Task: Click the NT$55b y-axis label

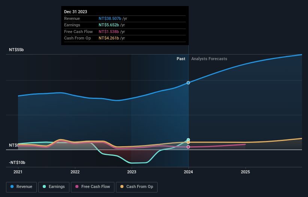Action: click(16, 50)
